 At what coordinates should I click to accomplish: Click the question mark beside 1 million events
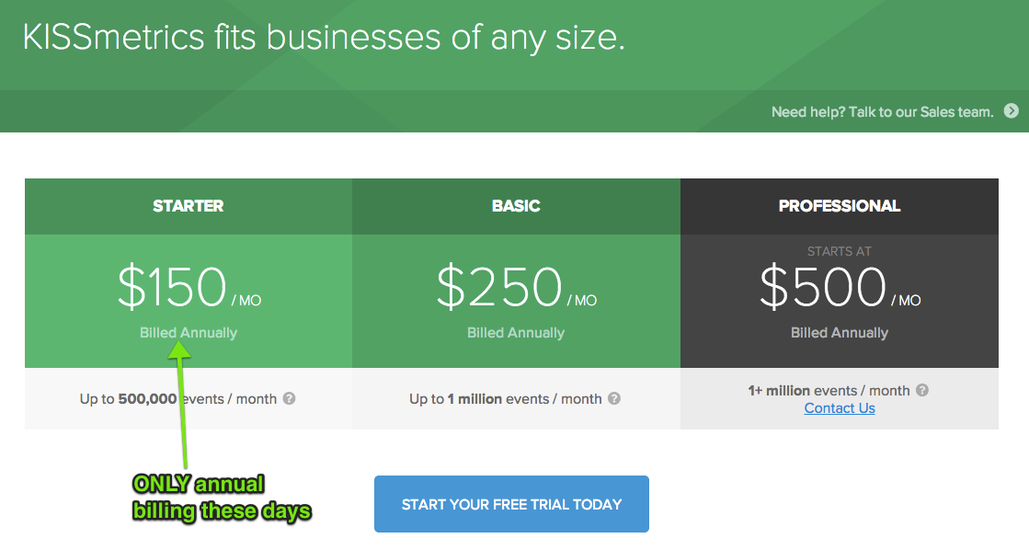(614, 398)
